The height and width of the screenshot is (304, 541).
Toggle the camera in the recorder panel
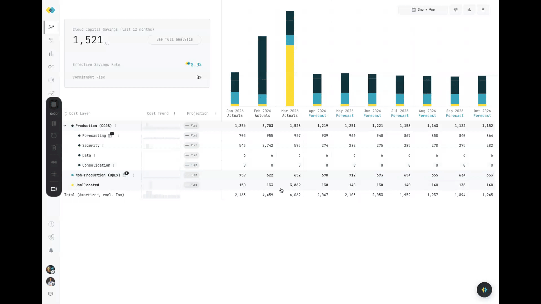[54, 189]
